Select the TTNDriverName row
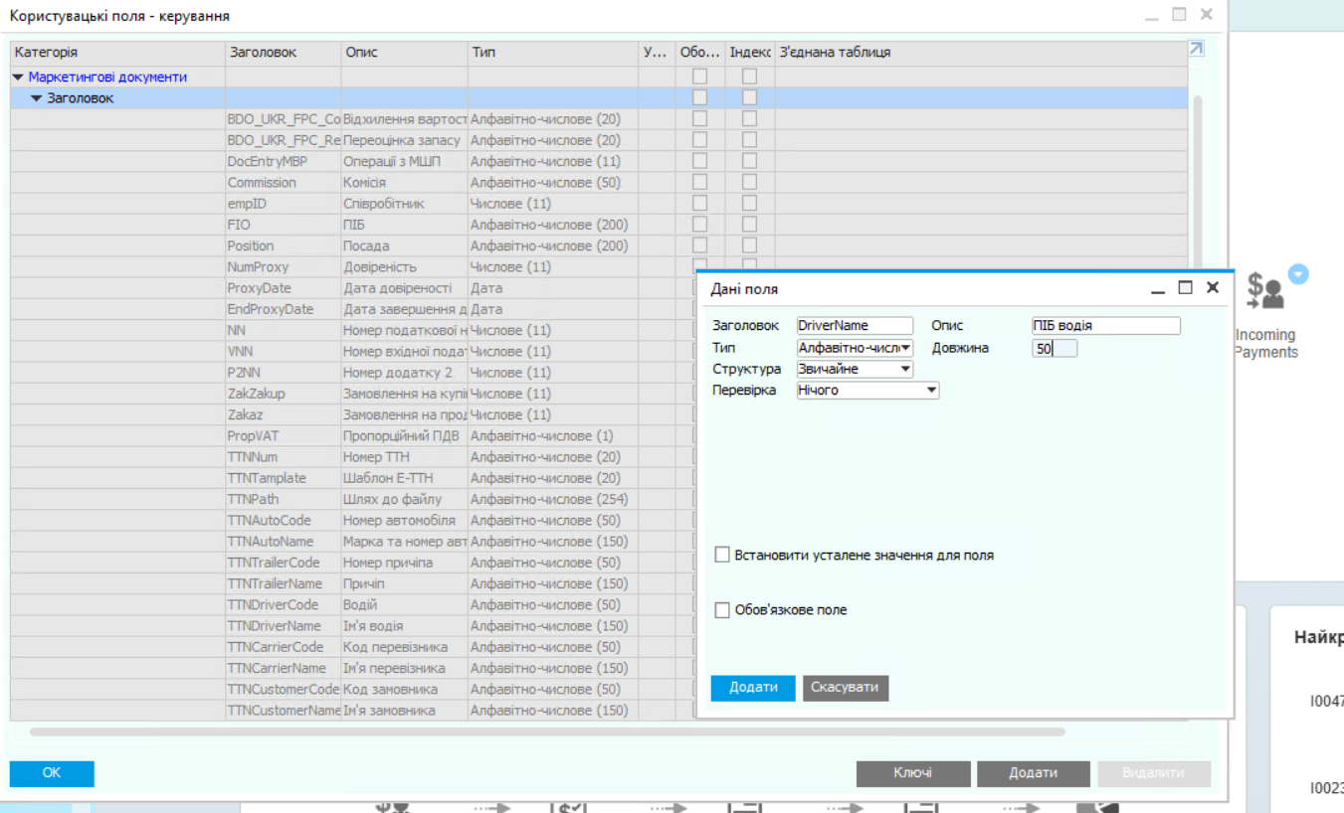The image size is (1344, 813). point(353,626)
